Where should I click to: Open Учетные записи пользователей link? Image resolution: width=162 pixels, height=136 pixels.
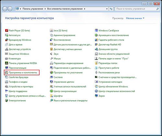click(70, 87)
